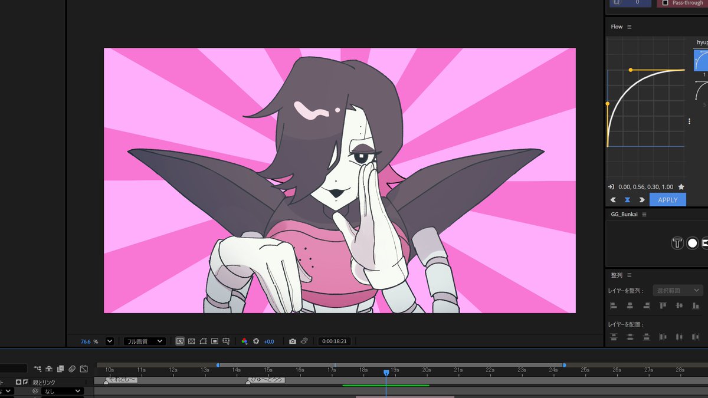Toggle the transparency grid button
This screenshot has width=708, height=398.
192,341
